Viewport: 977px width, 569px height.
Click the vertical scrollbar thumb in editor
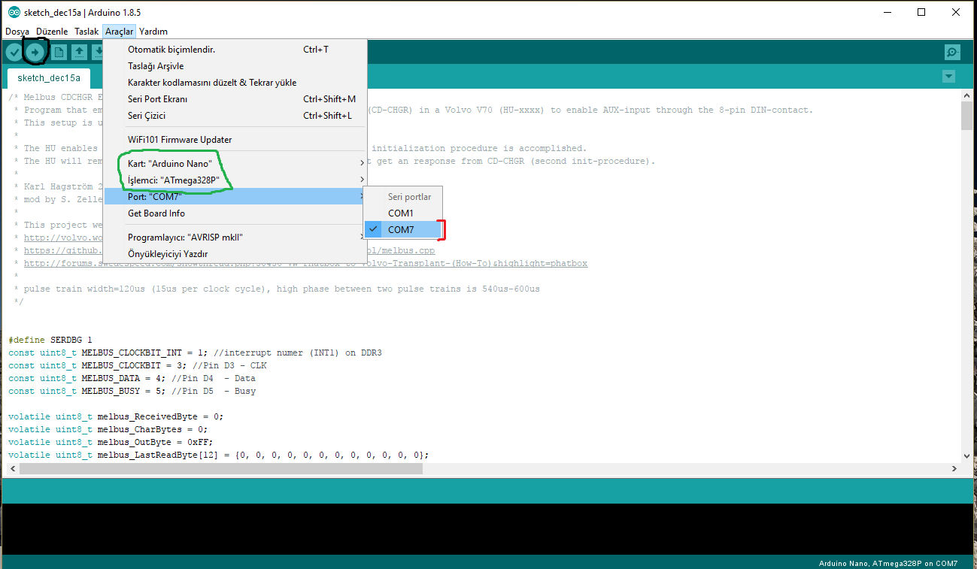tap(966, 117)
